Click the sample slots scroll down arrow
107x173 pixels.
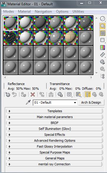[x=96, y=73]
